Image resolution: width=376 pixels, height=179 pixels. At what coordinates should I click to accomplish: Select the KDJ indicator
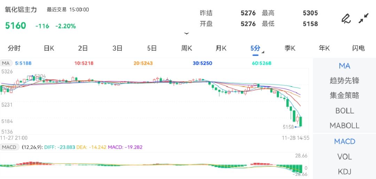(x=344, y=172)
